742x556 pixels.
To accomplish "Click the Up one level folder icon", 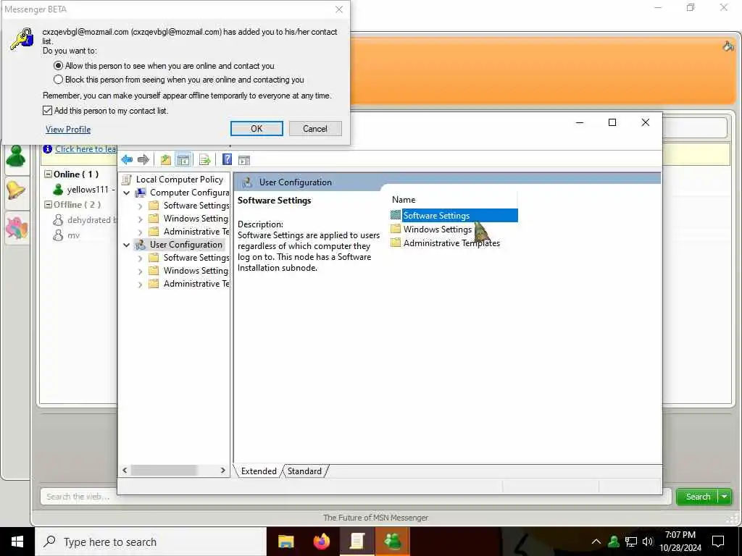I will (x=165, y=160).
